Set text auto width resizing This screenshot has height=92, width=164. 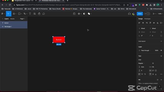pos(150,71)
